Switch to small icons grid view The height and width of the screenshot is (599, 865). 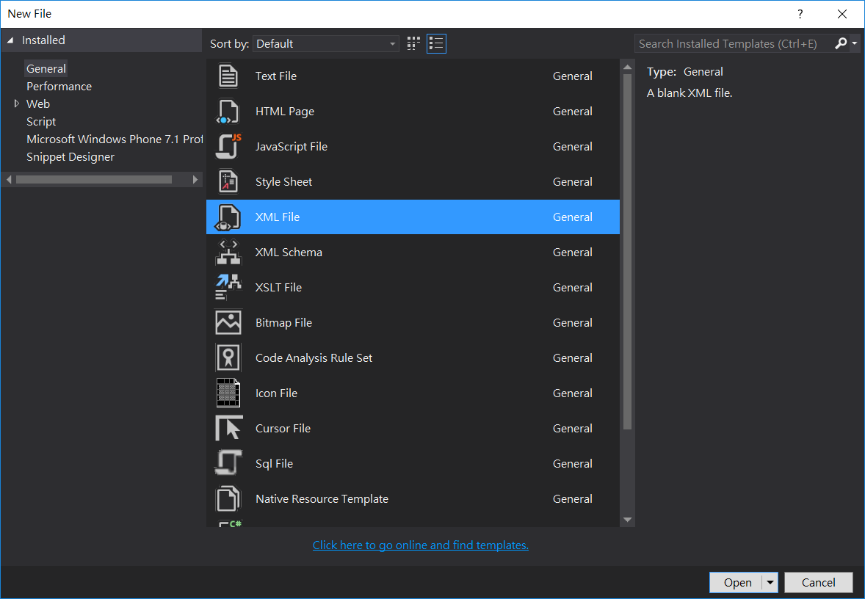413,43
